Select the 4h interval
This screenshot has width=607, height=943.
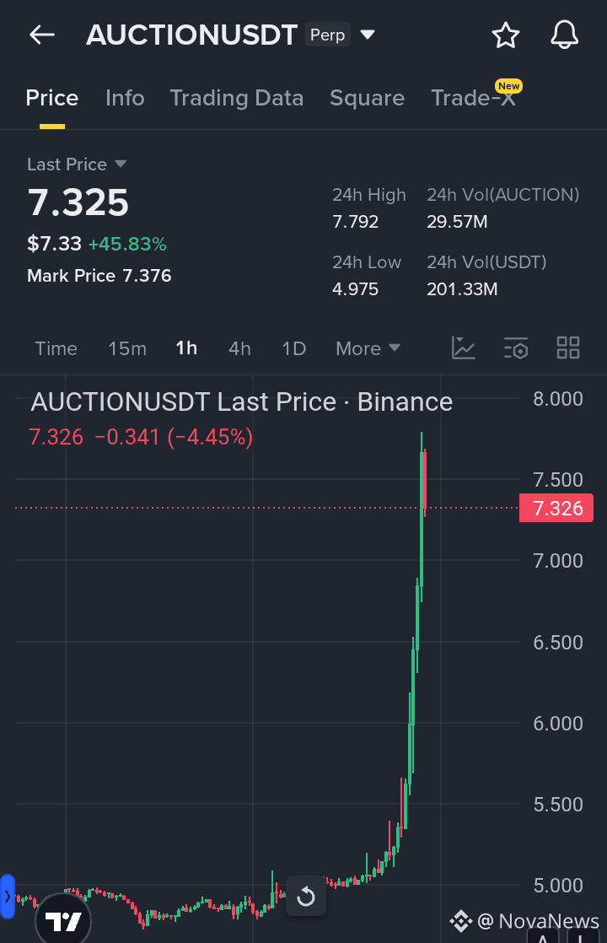tap(239, 348)
